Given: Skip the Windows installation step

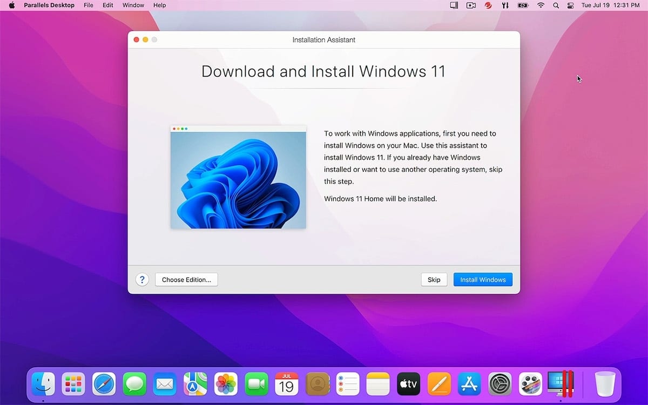Looking at the screenshot, I should pos(434,280).
